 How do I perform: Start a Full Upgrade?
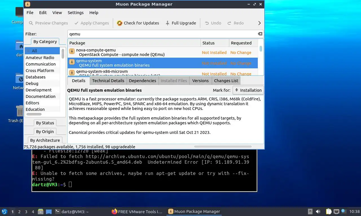181,23
